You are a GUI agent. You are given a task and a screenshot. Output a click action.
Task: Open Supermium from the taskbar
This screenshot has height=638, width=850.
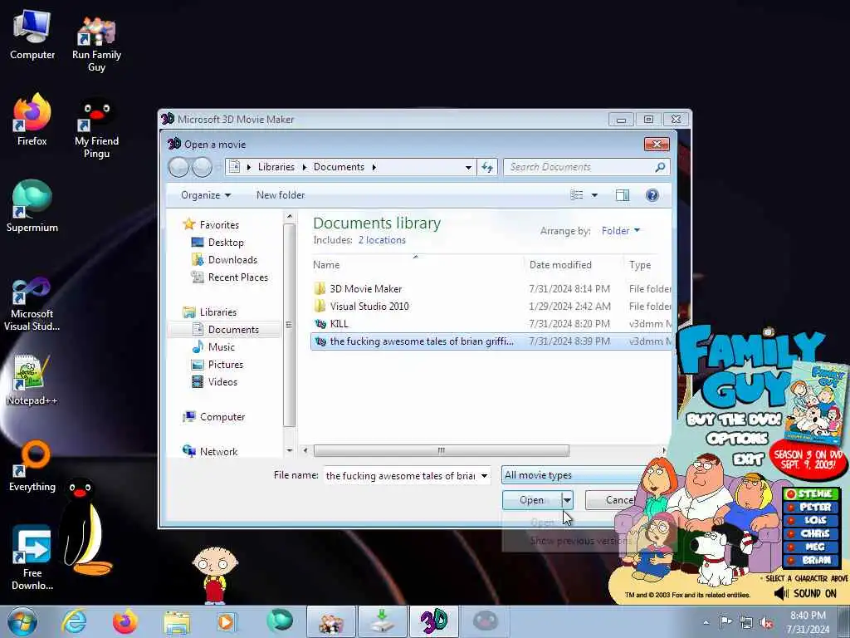tap(280, 621)
